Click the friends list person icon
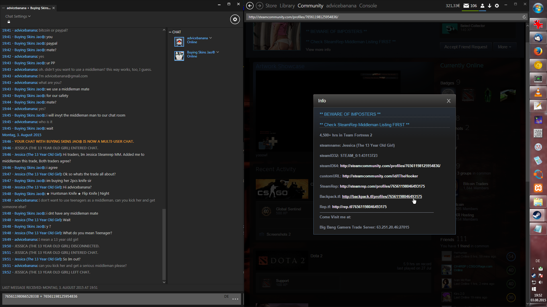This screenshot has height=307, width=547. [482, 6]
